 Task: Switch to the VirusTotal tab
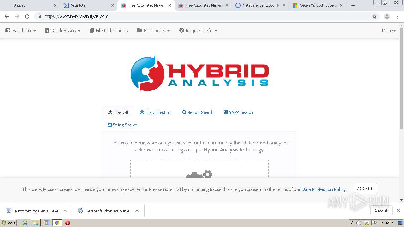(88, 5)
